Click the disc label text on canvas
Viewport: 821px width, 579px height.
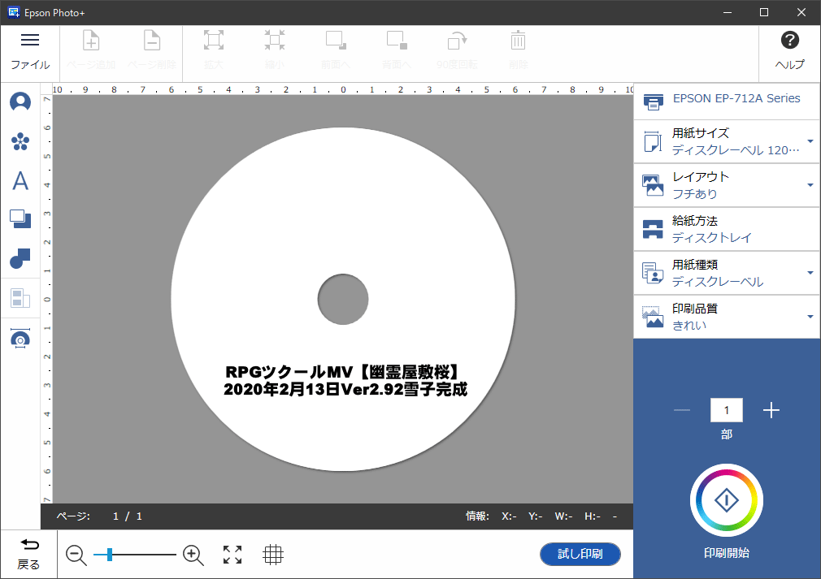tap(345, 381)
